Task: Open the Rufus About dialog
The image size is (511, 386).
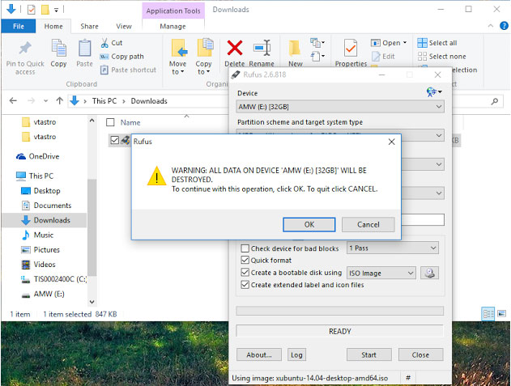Action: (259, 354)
